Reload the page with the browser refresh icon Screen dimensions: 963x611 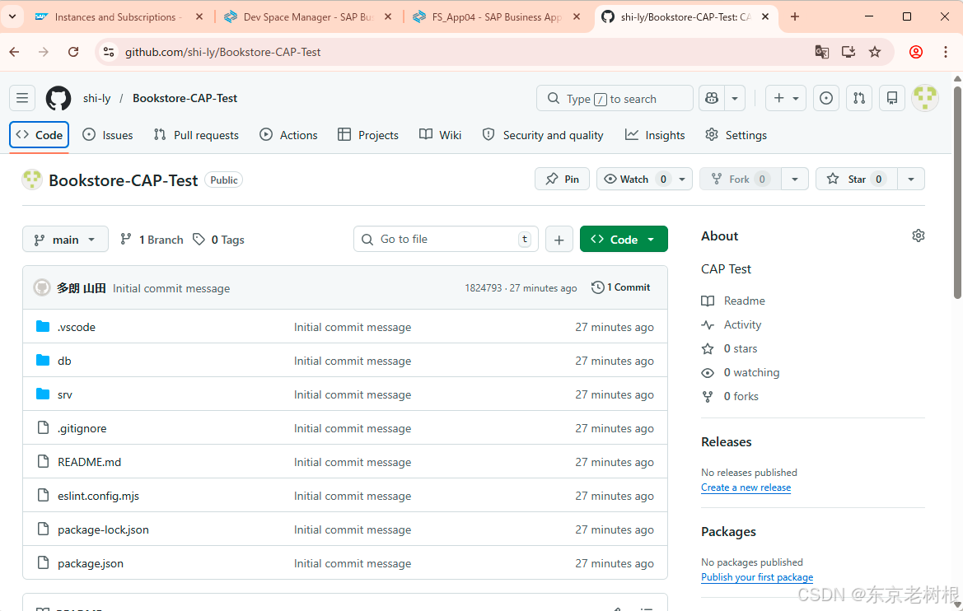(x=73, y=52)
